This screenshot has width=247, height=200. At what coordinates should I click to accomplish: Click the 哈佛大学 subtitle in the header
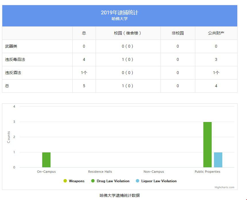click(x=119, y=19)
